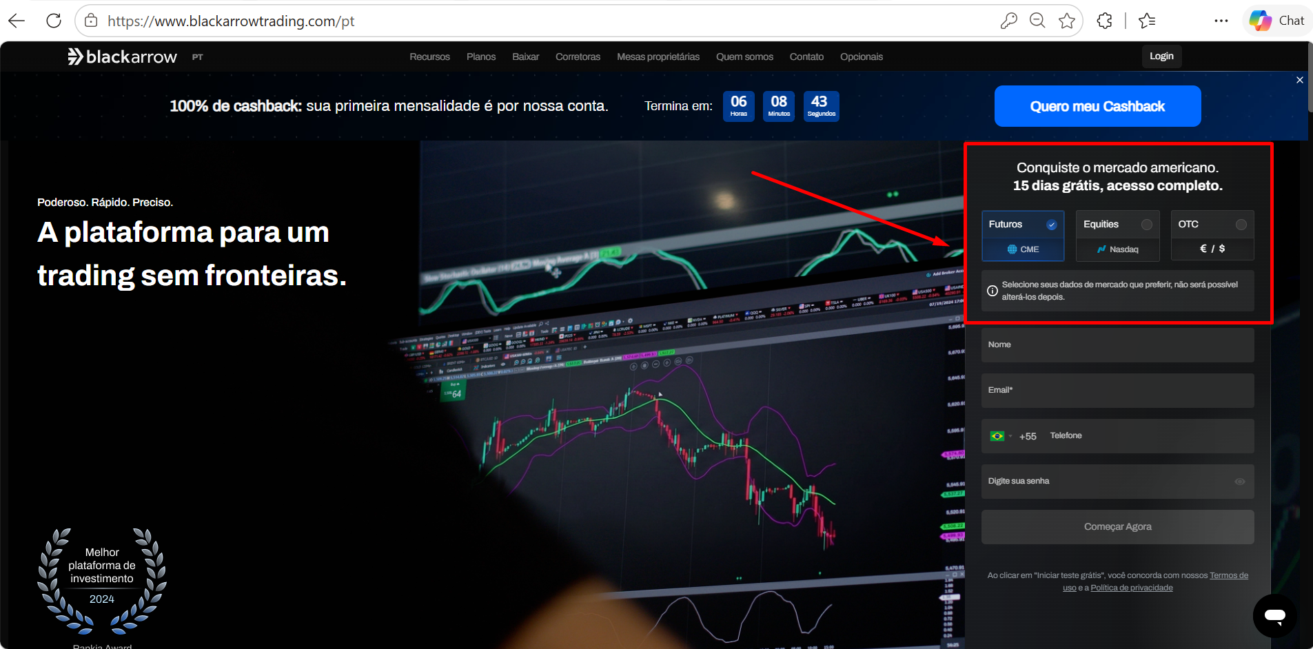This screenshot has height=649, width=1313.
Task: Open the Corretoras menu item
Action: click(x=578, y=56)
